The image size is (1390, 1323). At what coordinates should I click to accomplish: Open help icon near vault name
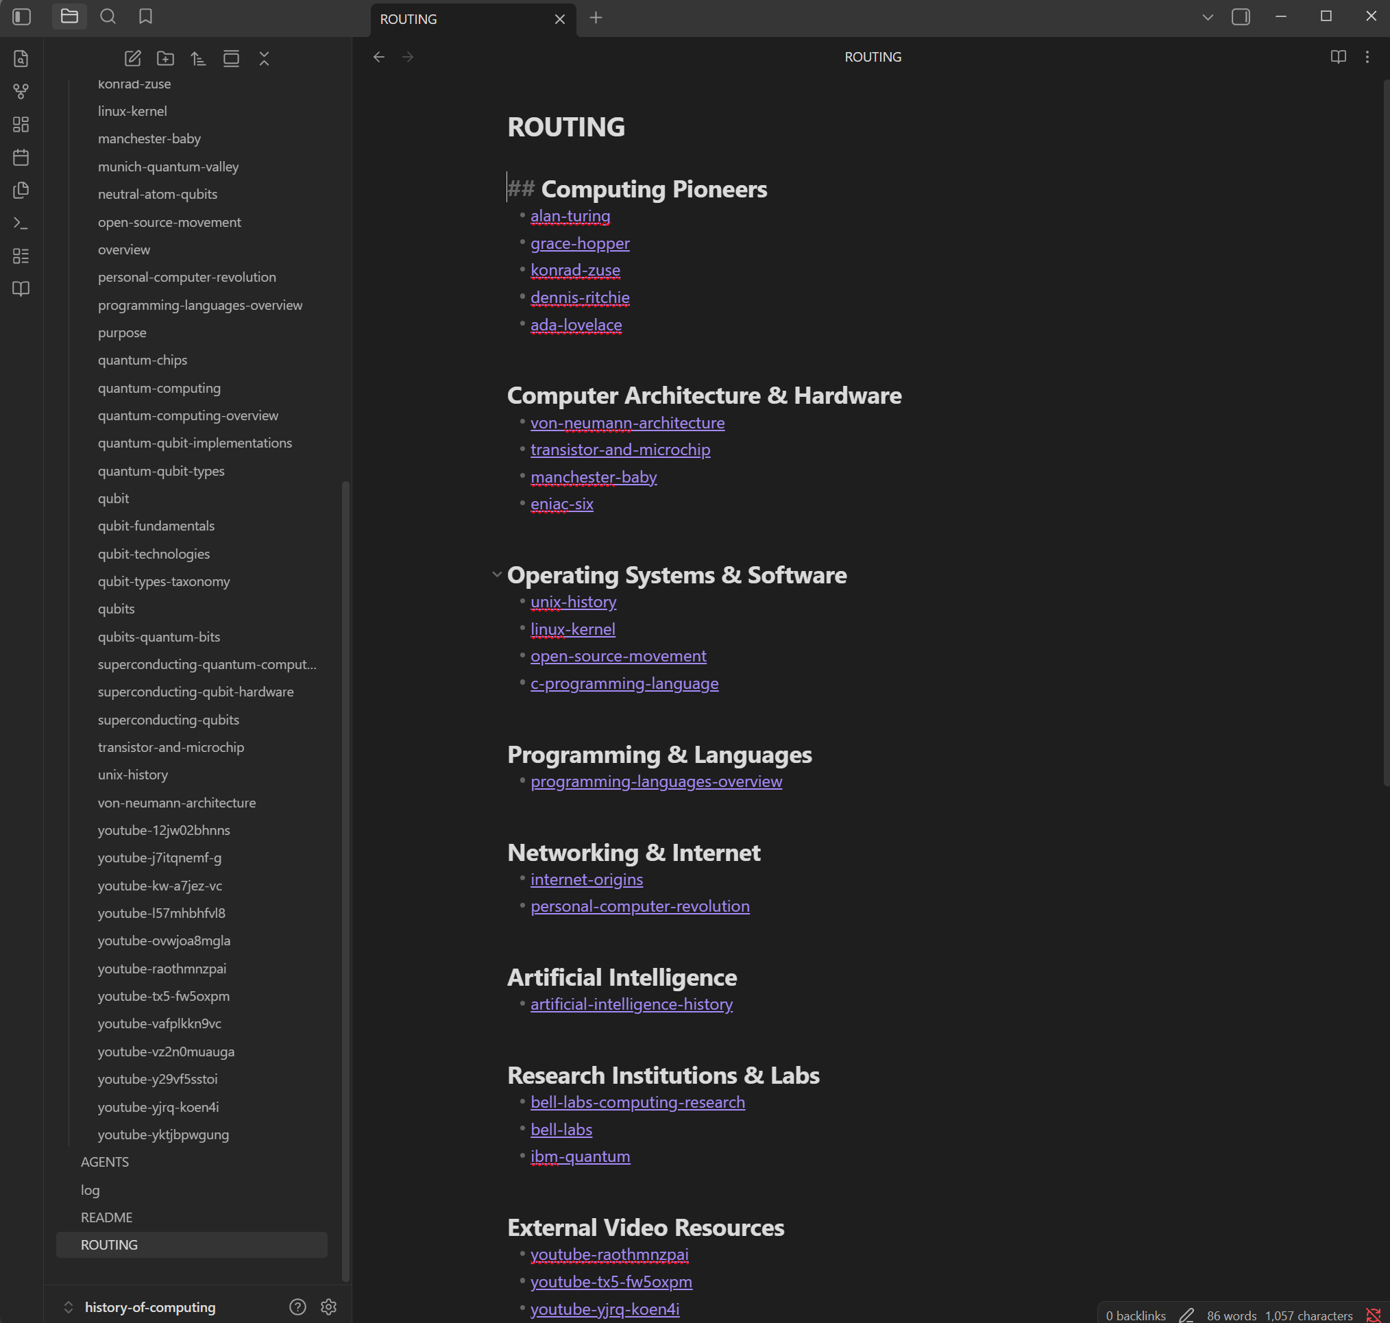[297, 1307]
